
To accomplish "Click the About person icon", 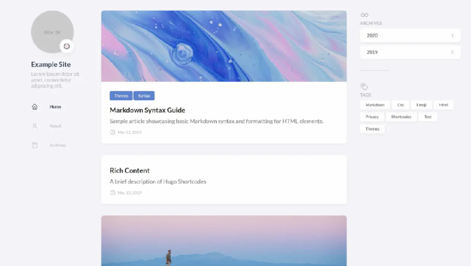I will click(x=35, y=126).
